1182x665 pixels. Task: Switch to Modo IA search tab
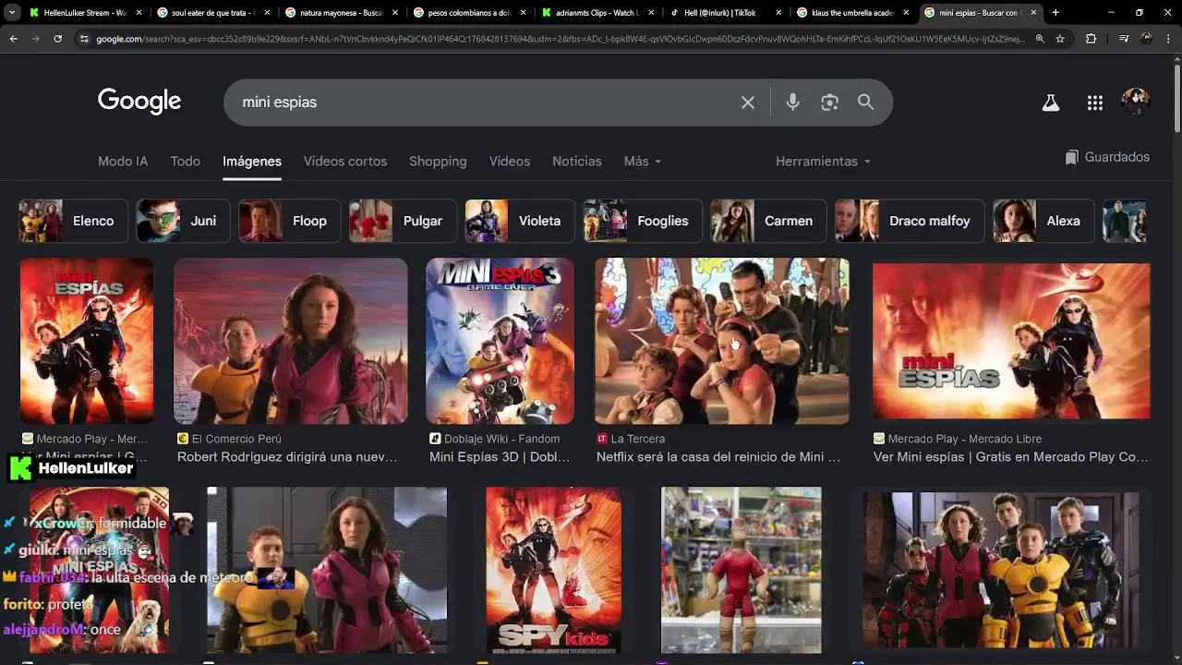(x=123, y=162)
